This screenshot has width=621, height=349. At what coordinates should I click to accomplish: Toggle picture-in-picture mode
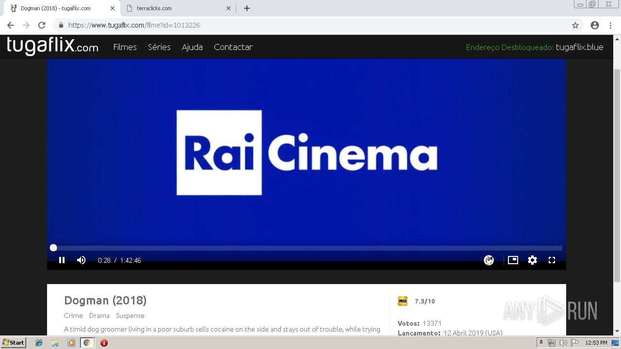pyautogui.click(x=513, y=260)
